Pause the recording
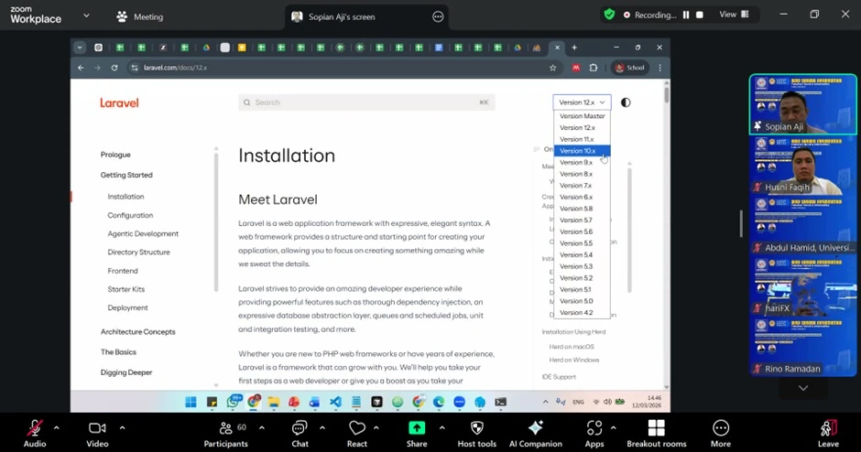 (x=686, y=16)
